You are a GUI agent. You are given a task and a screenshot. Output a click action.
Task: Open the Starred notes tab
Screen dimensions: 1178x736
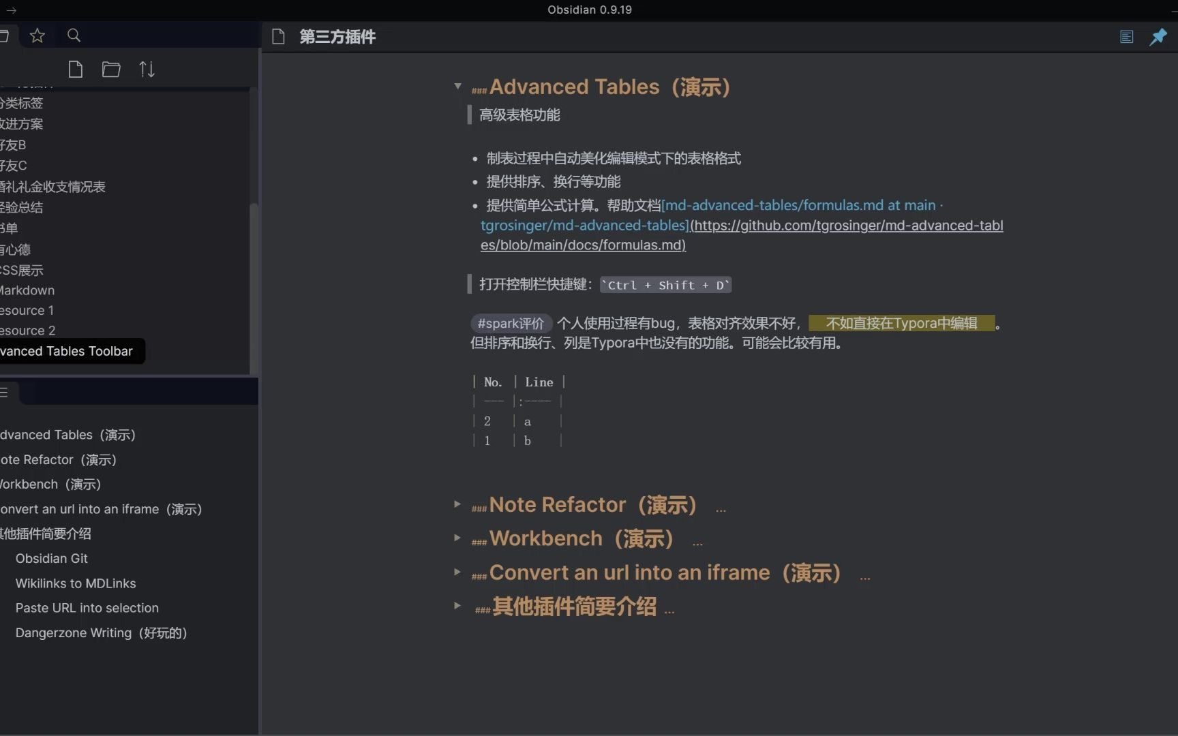pos(37,35)
